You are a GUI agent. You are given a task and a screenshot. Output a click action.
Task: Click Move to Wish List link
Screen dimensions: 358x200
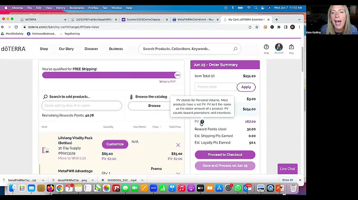[x=72, y=158]
